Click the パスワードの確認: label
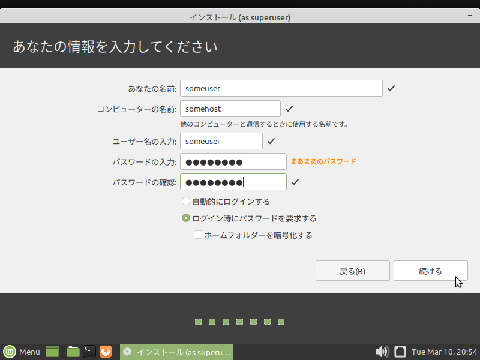 (x=145, y=183)
